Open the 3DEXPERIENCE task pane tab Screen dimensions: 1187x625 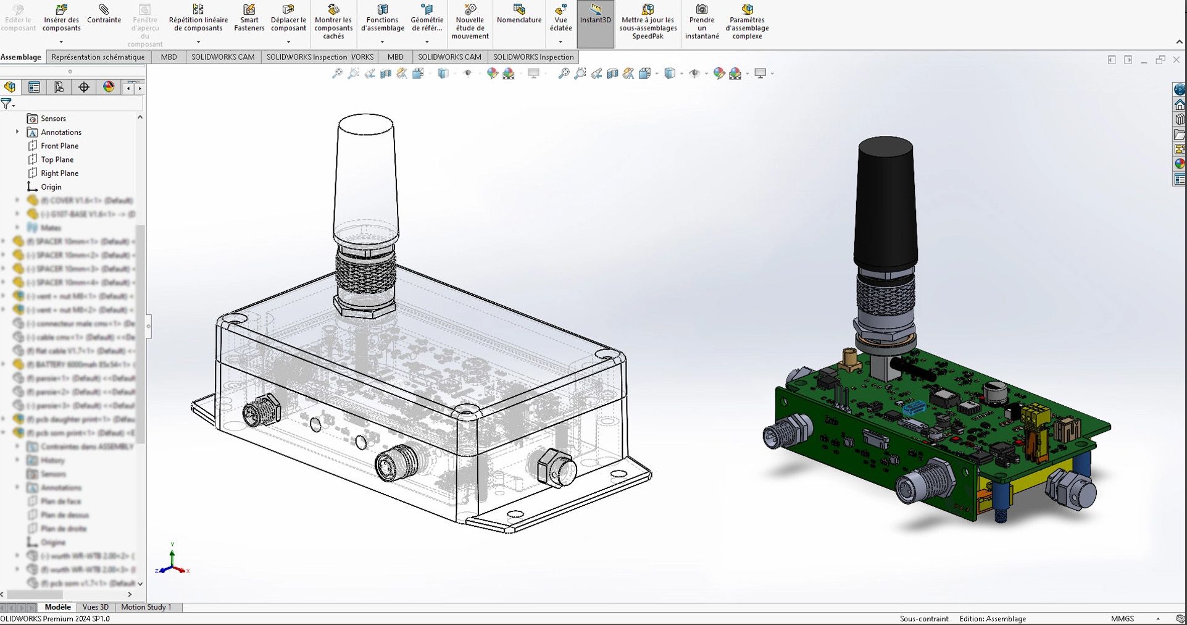1180,90
